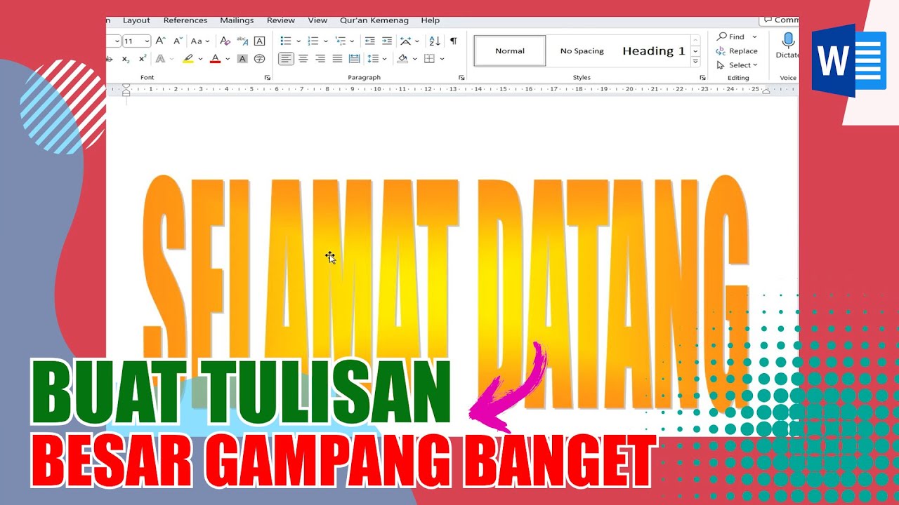Open the Qur'an Kemenag tab
The image size is (899, 505).
375,20
